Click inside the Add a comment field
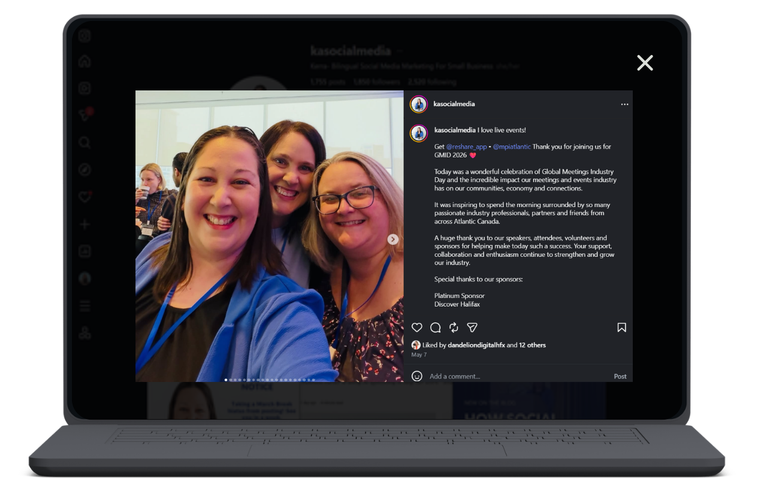Screen dimensions: 773x479 tap(518, 376)
